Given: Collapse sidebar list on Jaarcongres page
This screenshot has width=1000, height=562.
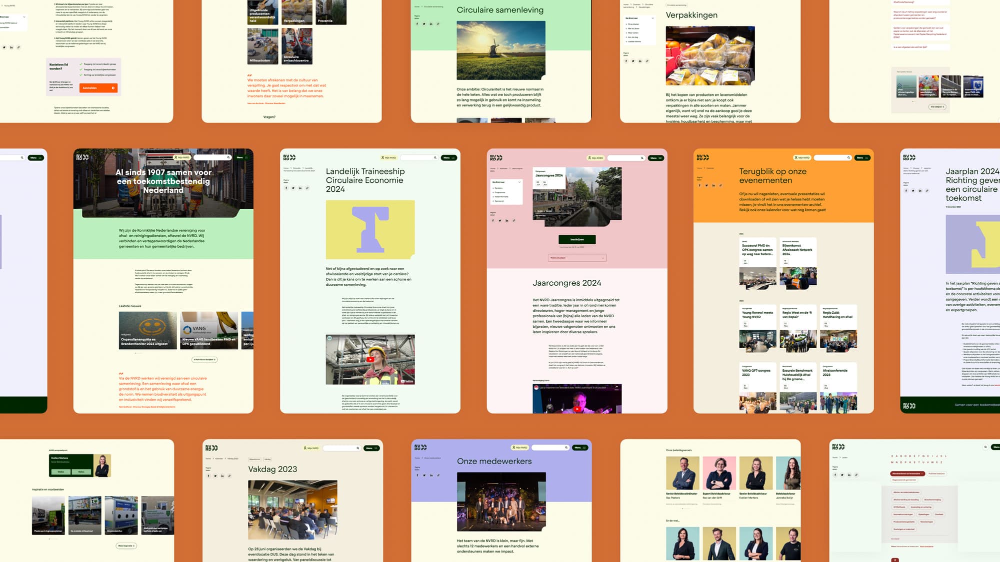Looking at the screenshot, I should tap(519, 182).
